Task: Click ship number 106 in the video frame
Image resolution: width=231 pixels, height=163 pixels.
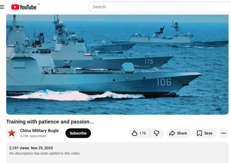Action: (x=164, y=82)
